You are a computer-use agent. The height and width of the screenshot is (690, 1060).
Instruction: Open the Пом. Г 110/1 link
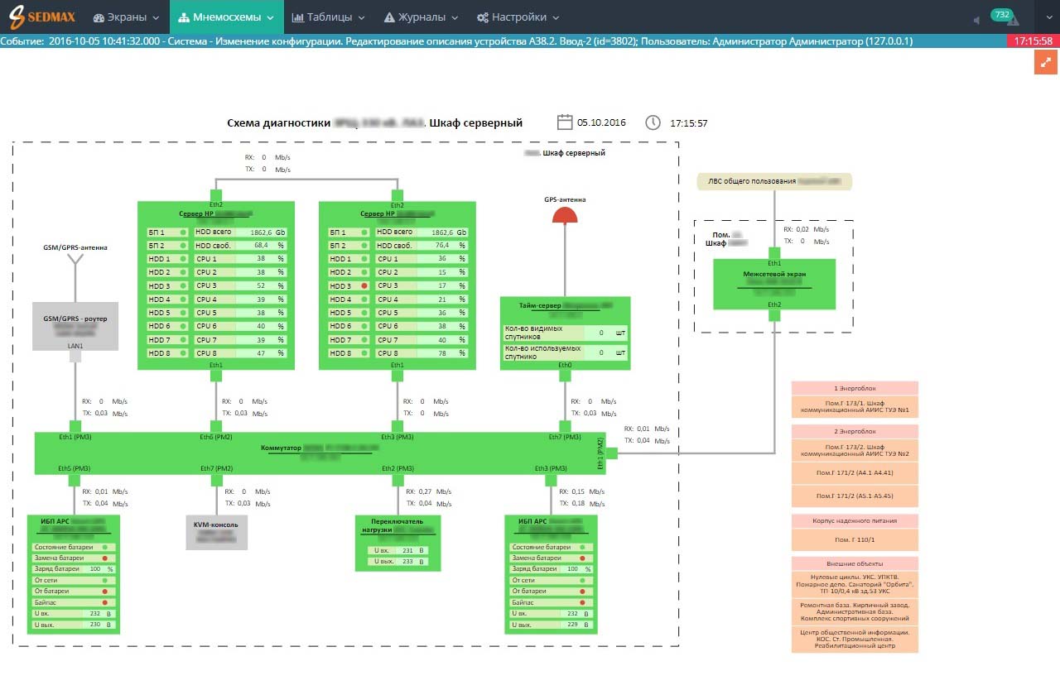[x=855, y=539]
